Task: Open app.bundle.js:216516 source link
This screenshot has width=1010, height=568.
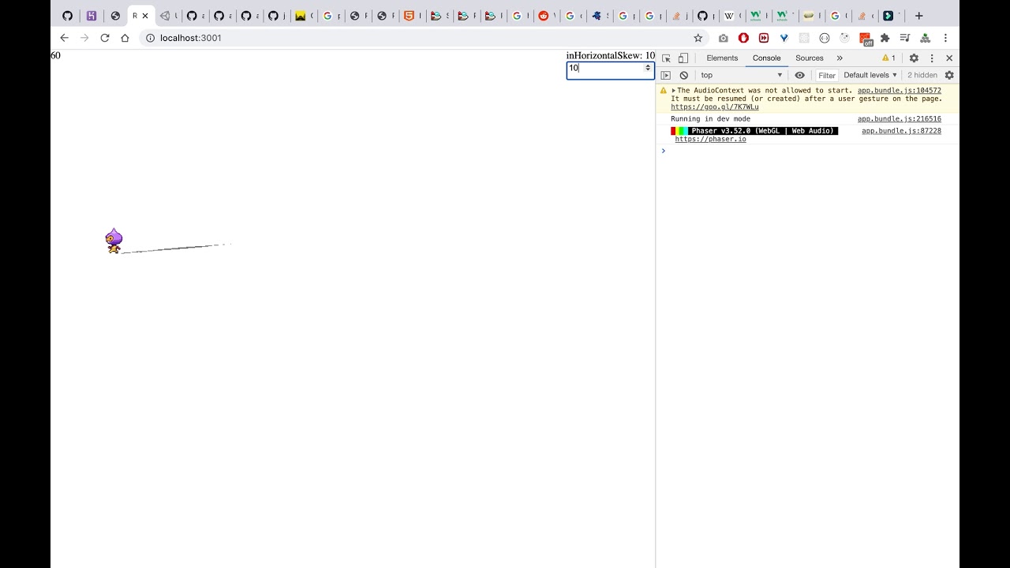Action: [900, 119]
